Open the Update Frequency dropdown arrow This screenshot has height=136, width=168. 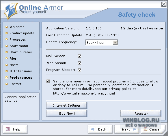click(x=115, y=42)
